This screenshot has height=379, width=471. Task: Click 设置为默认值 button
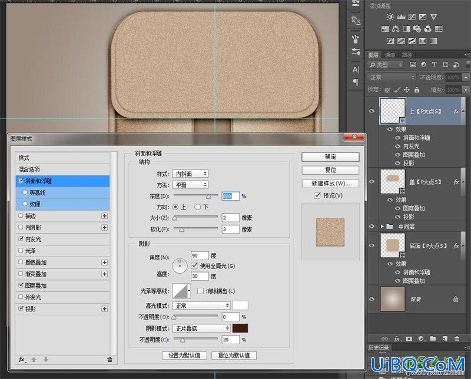point(184,355)
